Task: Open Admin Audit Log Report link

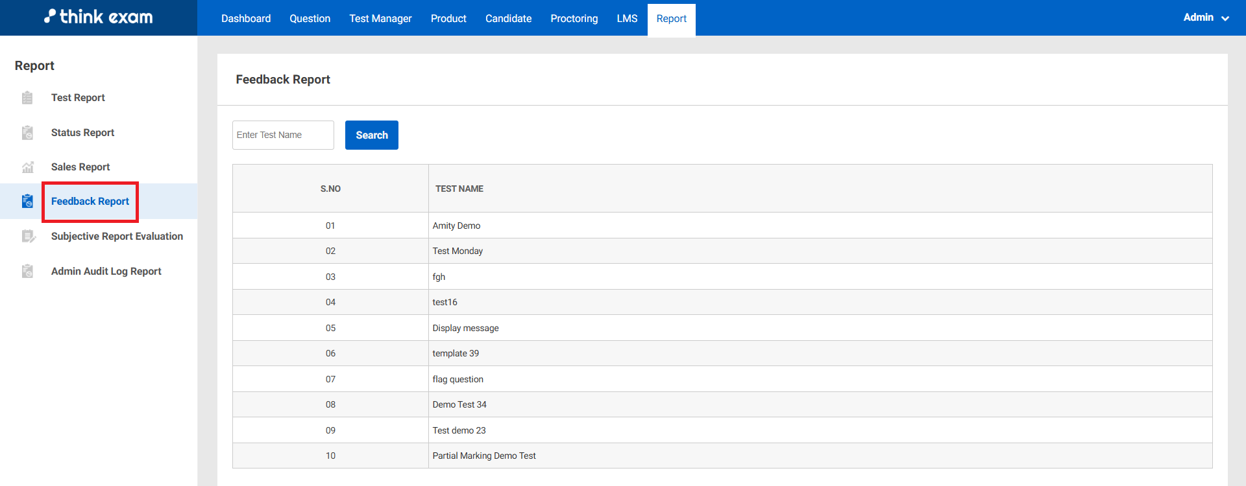Action: (x=106, y=272)
